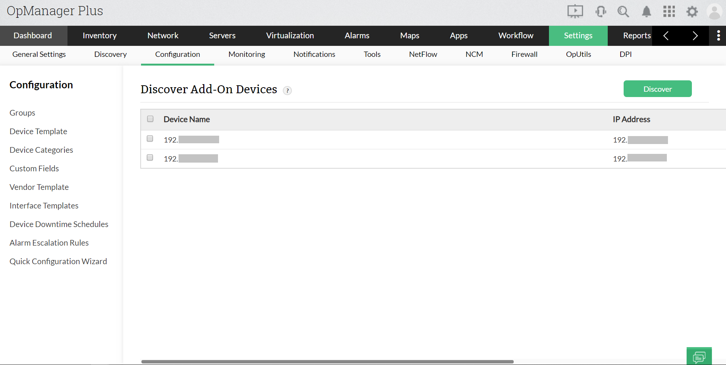Click the help question mark beside Discover Add-On Devices
The height and width of the screenshot is (365, 726).
(287, 91)
